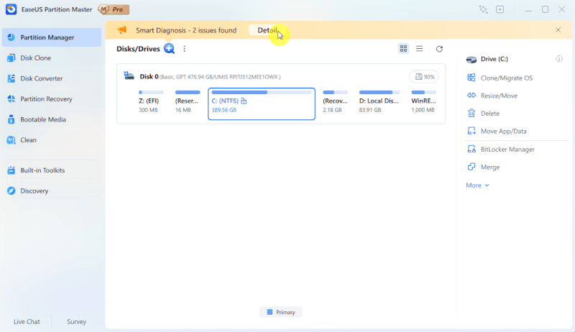Screen dimensions: 575x332
Task: Open BitLocker Manager
Action: 507,149
